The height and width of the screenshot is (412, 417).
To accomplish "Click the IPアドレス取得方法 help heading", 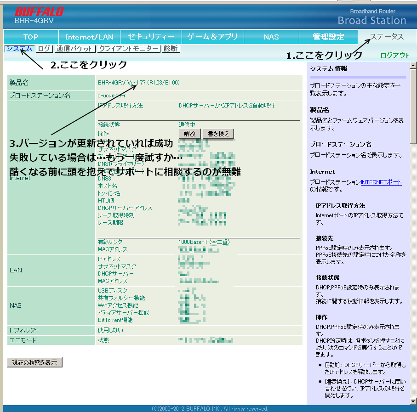I will 340,206.
